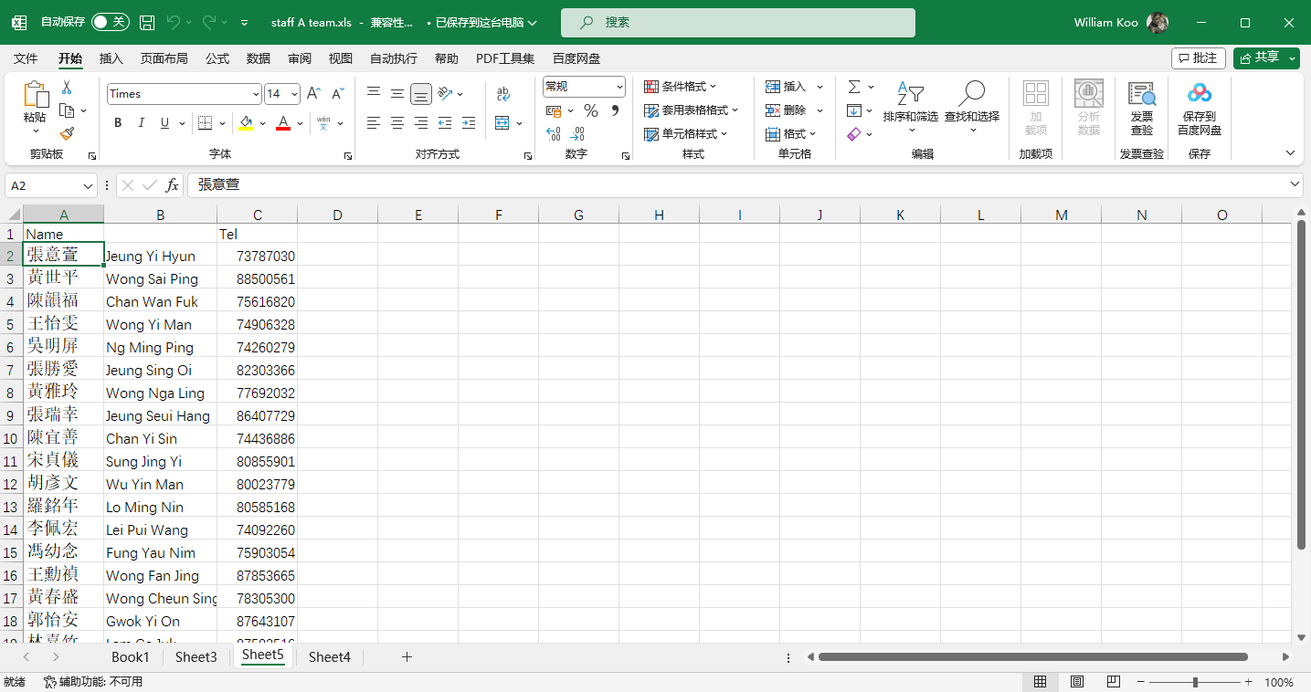Open the font name dropdown showing Times
This screenshot has height=692, width=1311.
[256, 94]
